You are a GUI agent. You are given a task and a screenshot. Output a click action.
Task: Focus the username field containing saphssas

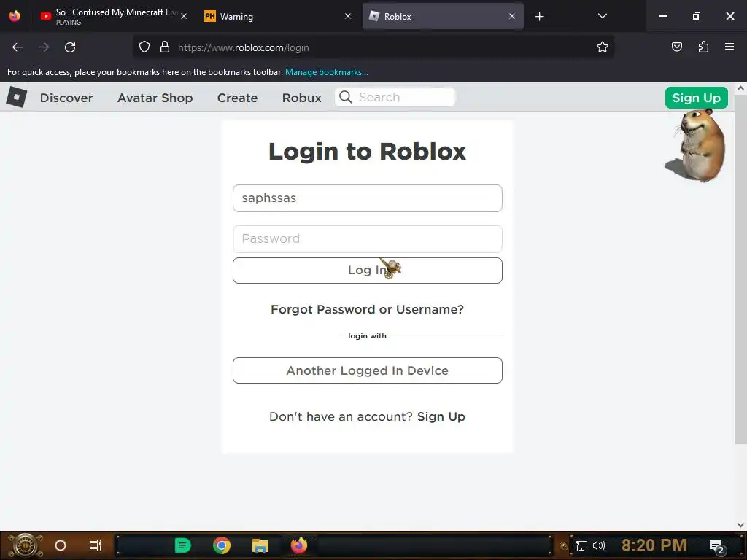(368, 198)
